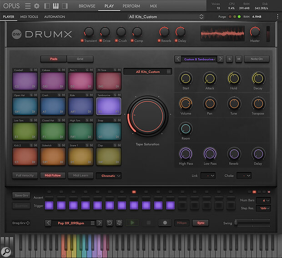Stop groove playback with the stop button
The width and height of the screenshot is (282, 258).
[149, 223]
